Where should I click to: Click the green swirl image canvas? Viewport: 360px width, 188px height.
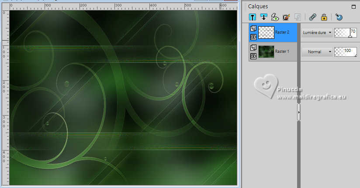pyautogui.click(x=123, y=97)
